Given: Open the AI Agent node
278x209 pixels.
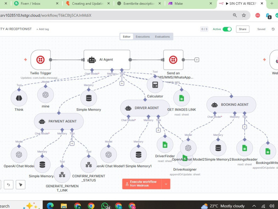Looking at the screenshot, I should click(107, 60).
